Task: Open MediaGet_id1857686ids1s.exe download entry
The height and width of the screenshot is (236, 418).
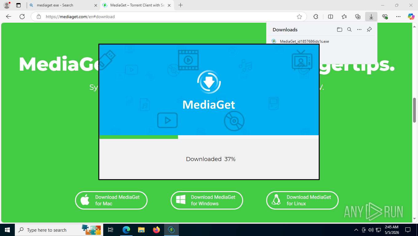Action: point(304,41)
